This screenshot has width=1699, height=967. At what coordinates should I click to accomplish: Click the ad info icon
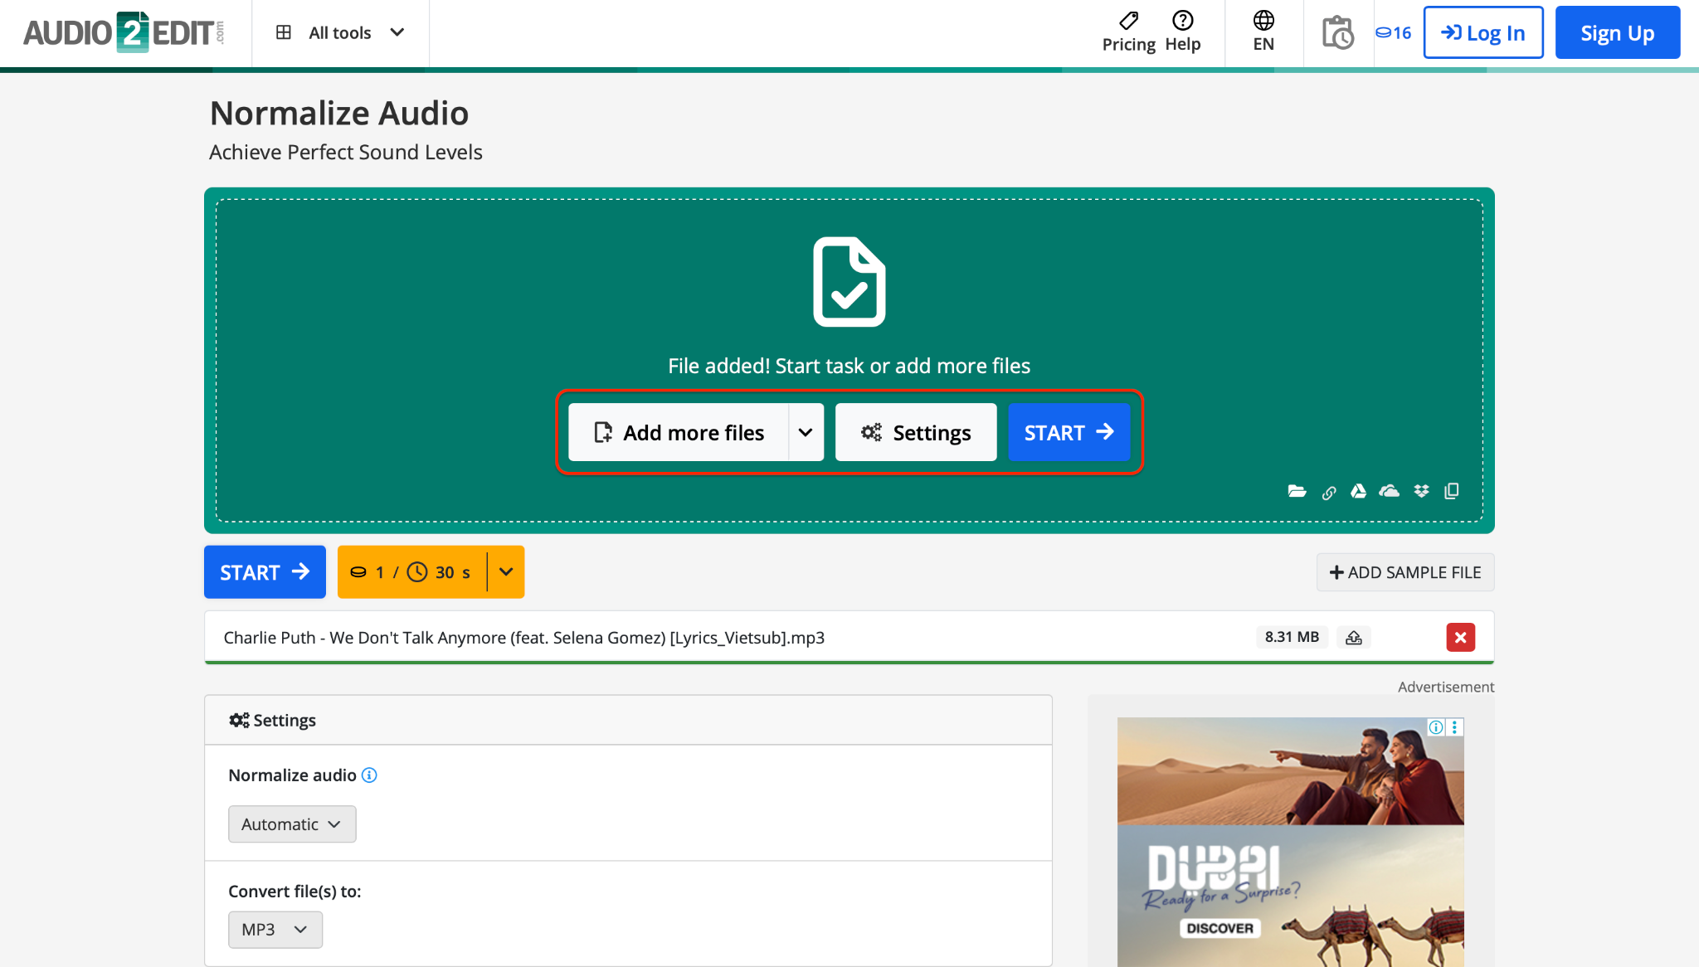click(x=1436, y=727)
